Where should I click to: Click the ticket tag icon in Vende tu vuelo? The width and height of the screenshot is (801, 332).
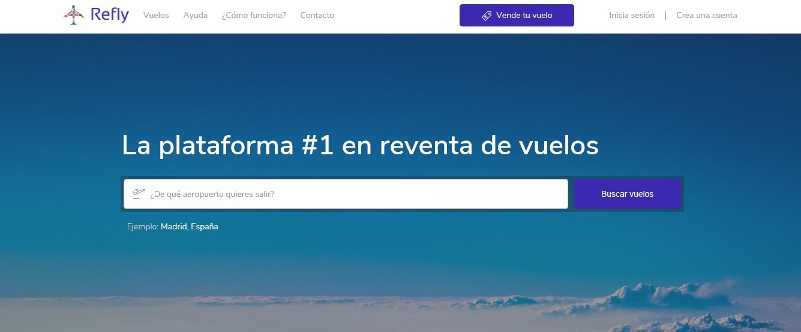pos(487,16)
